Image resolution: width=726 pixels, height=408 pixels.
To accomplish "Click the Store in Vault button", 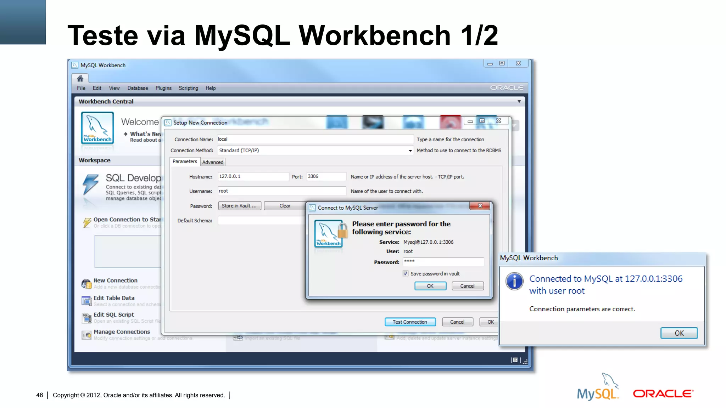I will pos(239,206).
